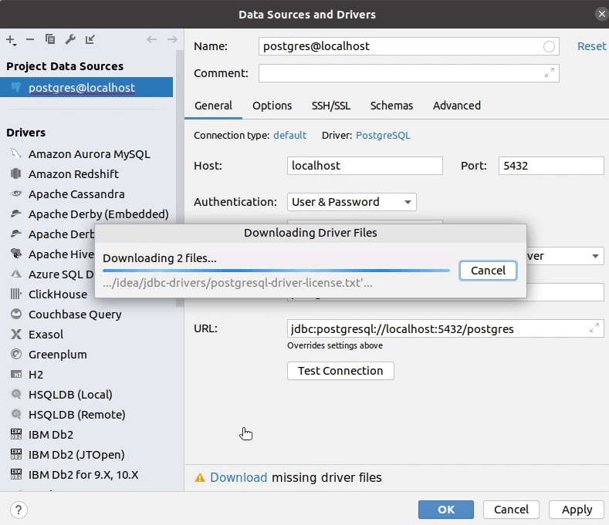Expand the Comment field using arrows icon
The image size is (609, 525).
[x=550, y=73]
